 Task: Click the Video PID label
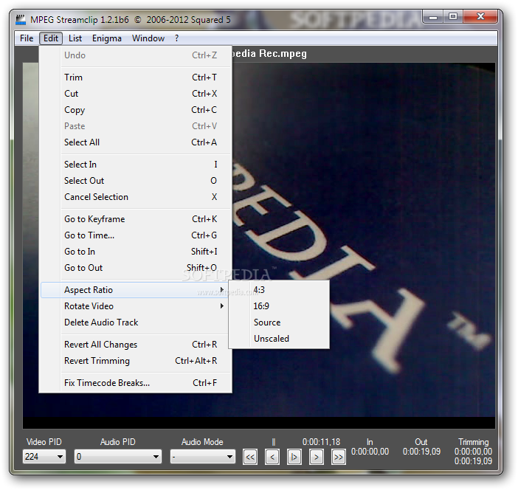click(44, 442)
